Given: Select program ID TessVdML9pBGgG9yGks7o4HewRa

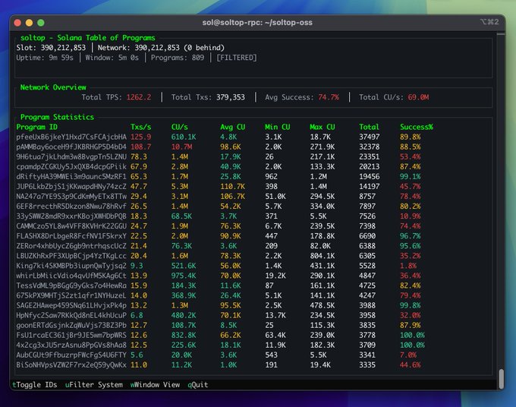Looking at the screenshot, I should pos(71,286).
